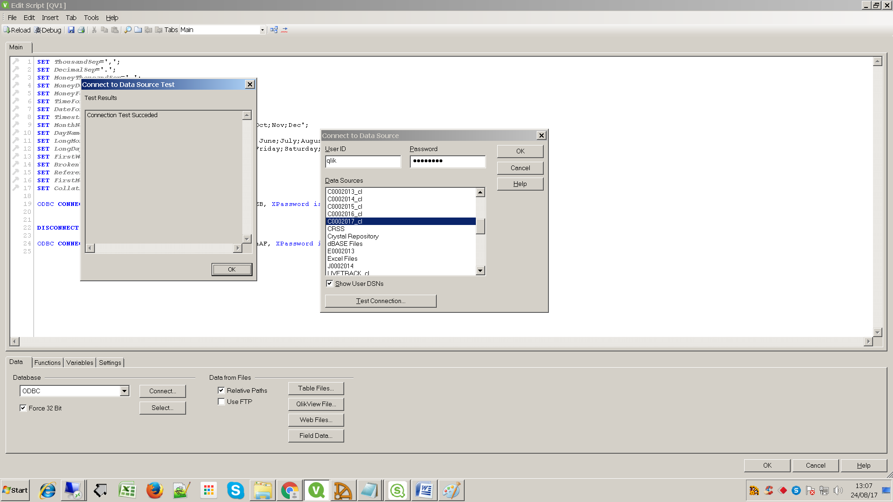Screen dimensions: 893x502
Task: Click the Field Data button
Action: [316, 436]
